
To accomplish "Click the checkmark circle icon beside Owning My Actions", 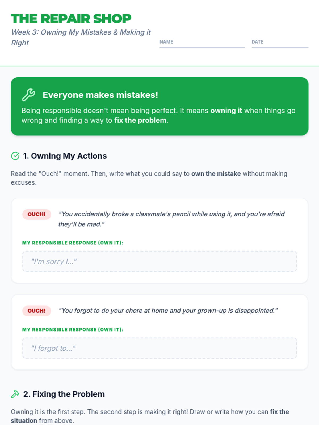I will (15, 156).
